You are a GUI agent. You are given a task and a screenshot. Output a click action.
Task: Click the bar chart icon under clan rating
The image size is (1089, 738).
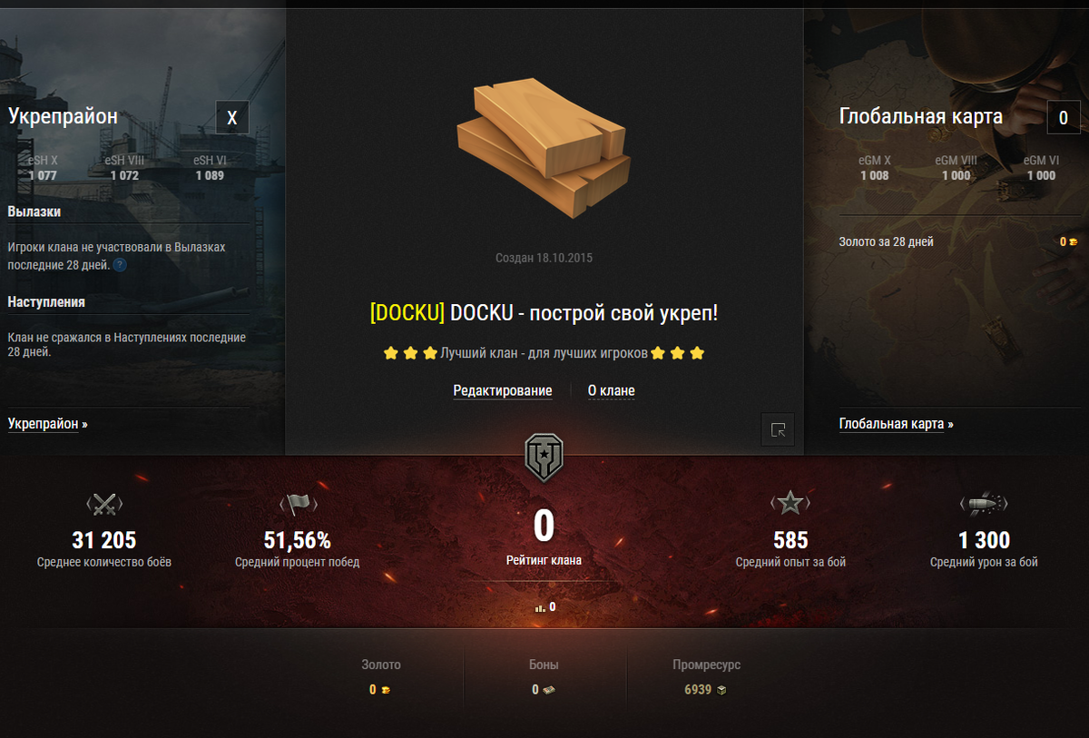point(539,608)
